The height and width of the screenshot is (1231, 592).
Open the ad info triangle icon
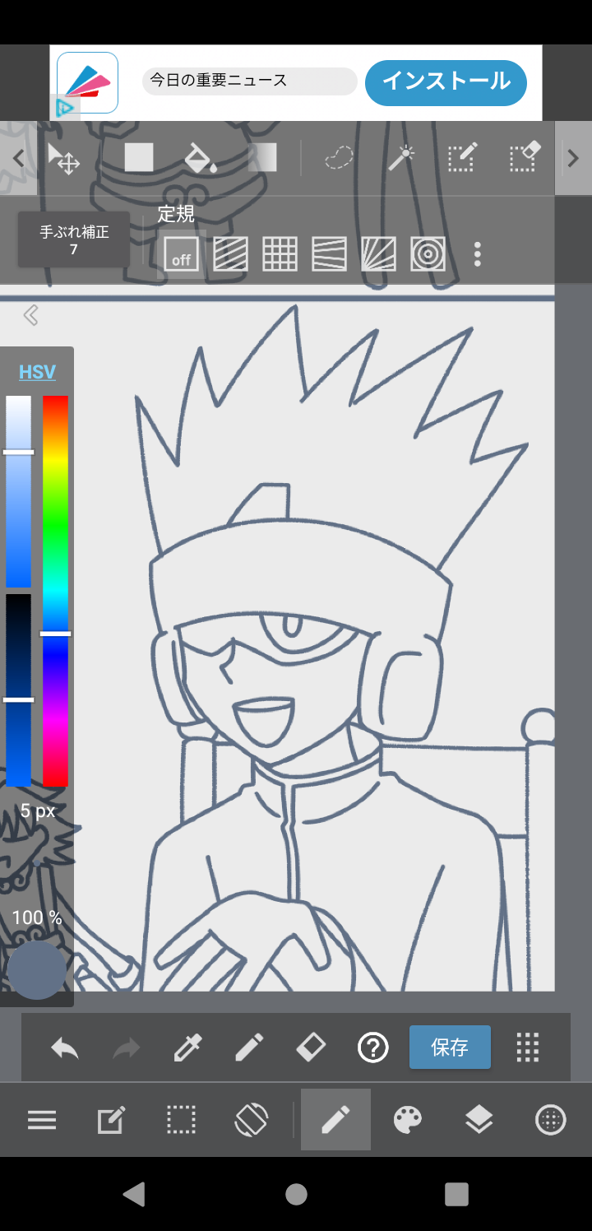[x=64, y=108]
